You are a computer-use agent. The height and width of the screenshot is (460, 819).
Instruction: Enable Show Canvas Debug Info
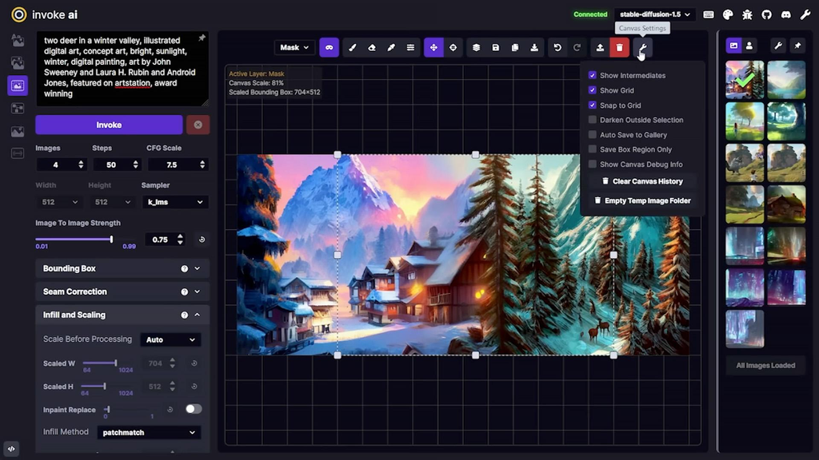tap(593, 164)
